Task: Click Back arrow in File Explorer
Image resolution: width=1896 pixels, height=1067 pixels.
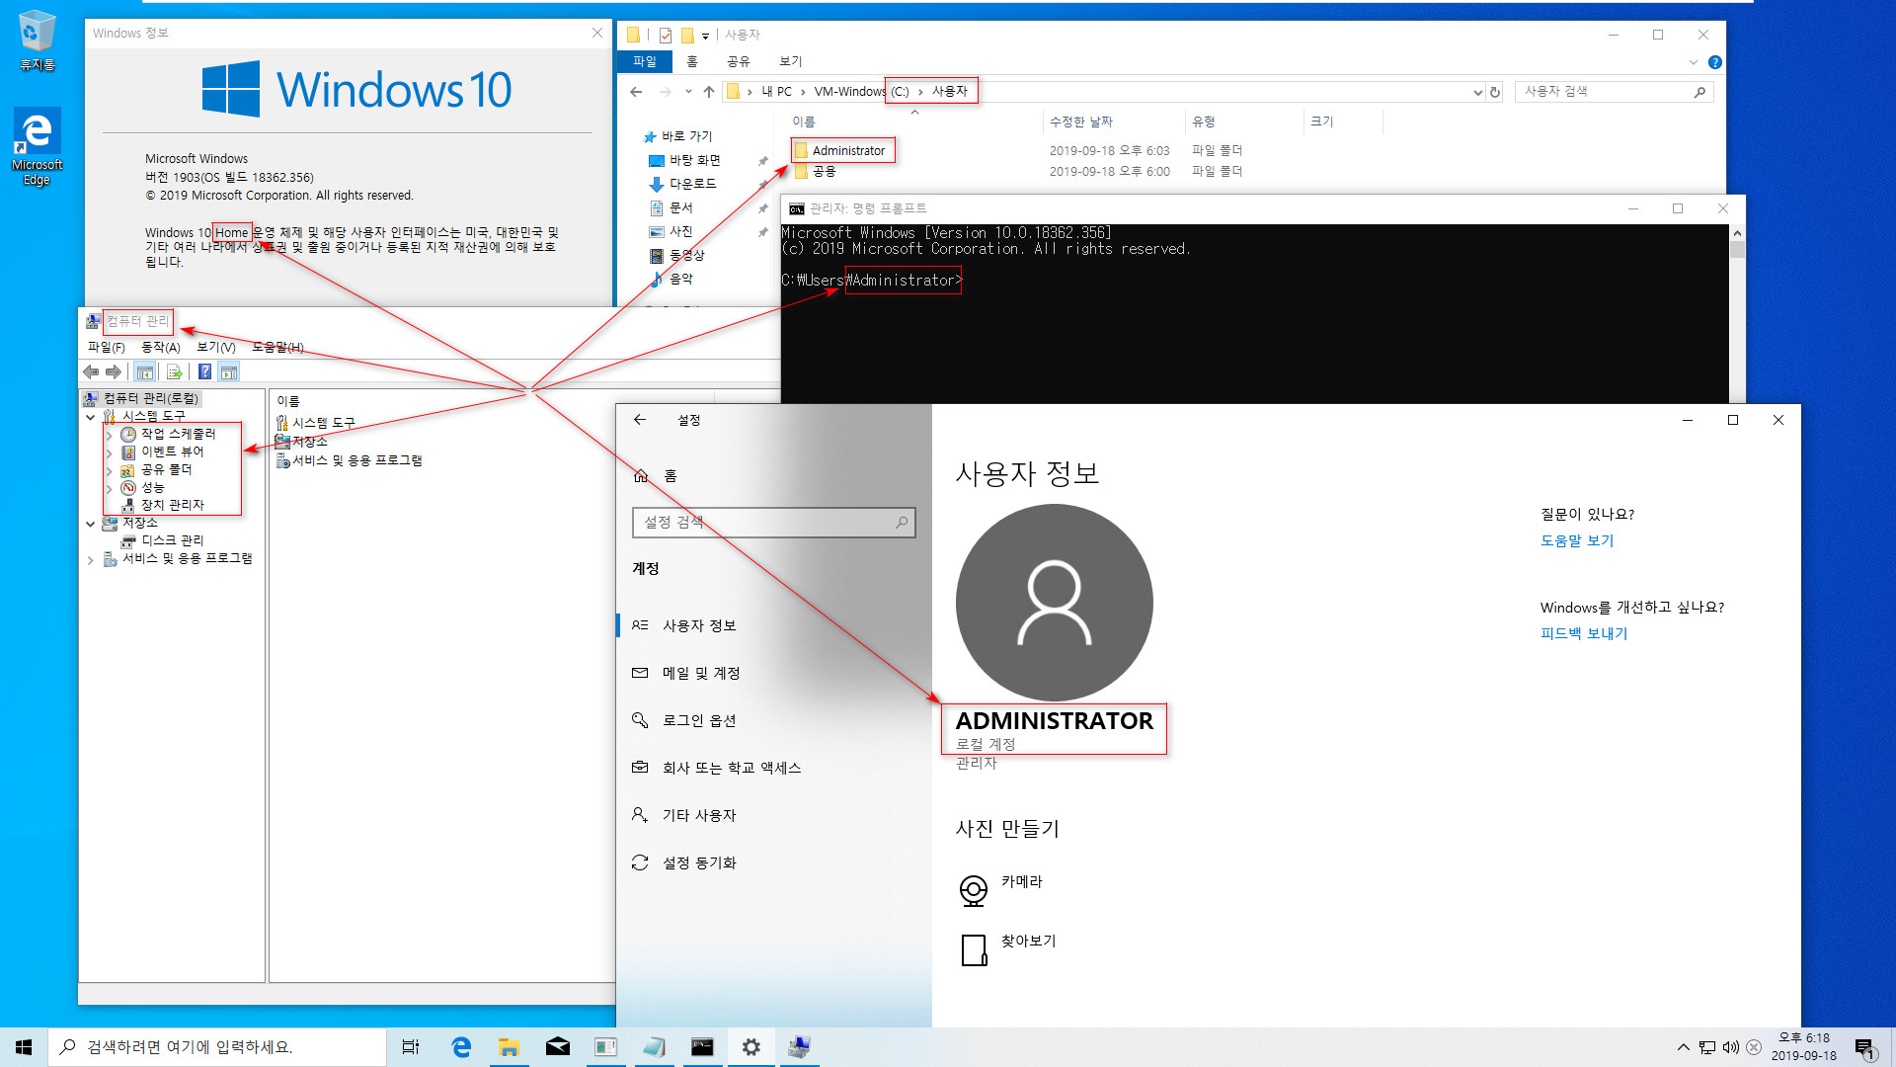Action: click(x=636, y=92)
